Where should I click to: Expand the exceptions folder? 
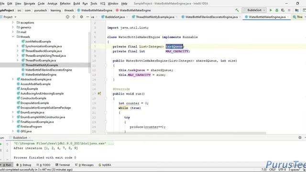pyautogui.click(x=13, y=22)
